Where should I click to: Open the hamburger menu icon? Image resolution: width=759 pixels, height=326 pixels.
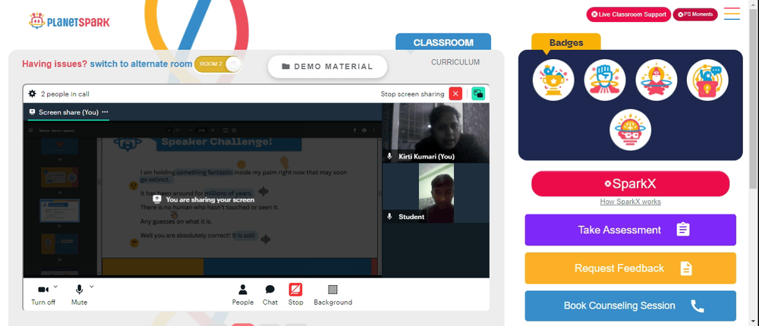click(732, 14)
